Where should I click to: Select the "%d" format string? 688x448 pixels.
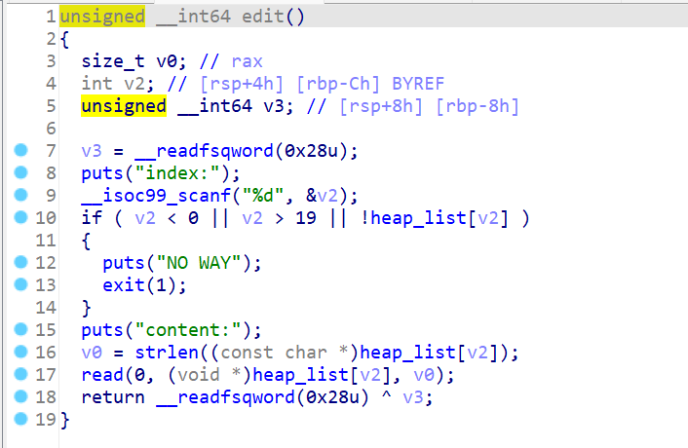(263, 196)
